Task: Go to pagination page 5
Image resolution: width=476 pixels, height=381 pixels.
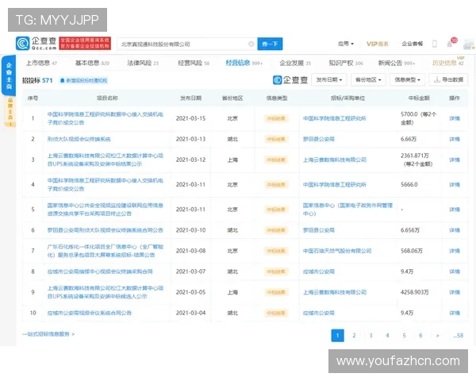Action: (404, 336)
